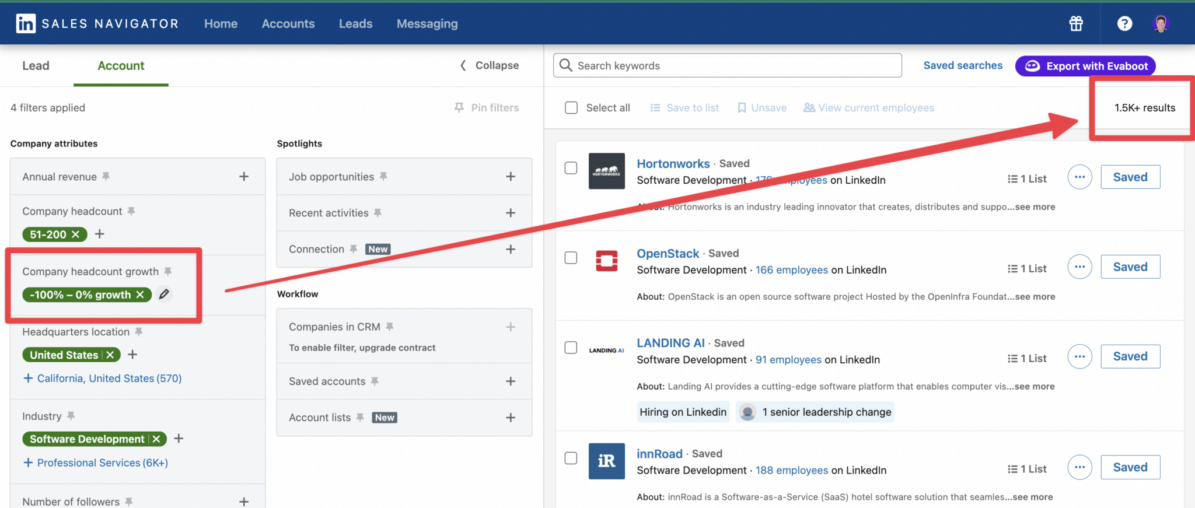
Task: Pin the Industry filter
Action: (x=71, y=416)
